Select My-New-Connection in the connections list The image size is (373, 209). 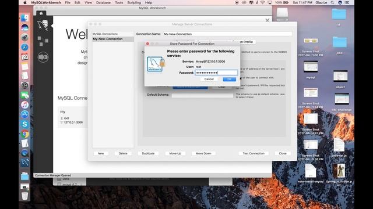point(113,39)
